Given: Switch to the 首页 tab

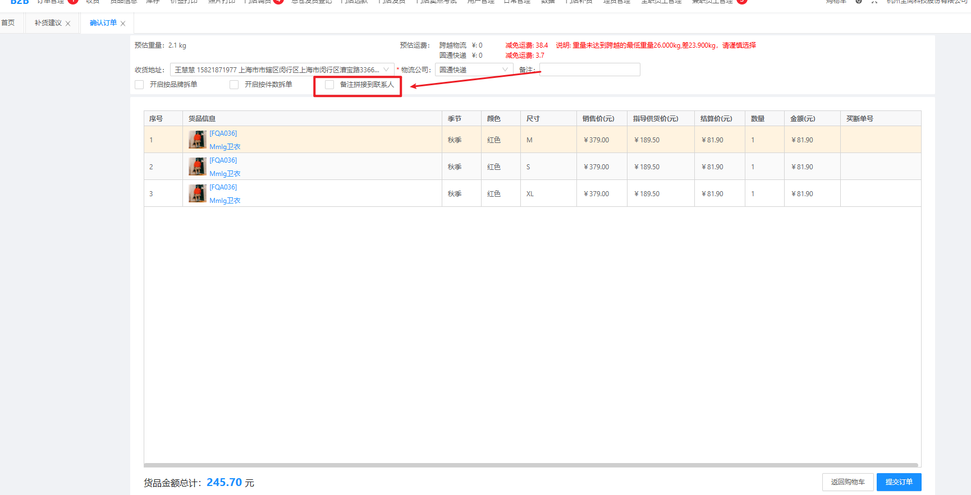Looking at the screenshot, I should pyautogui.click(x=8, y=23).
